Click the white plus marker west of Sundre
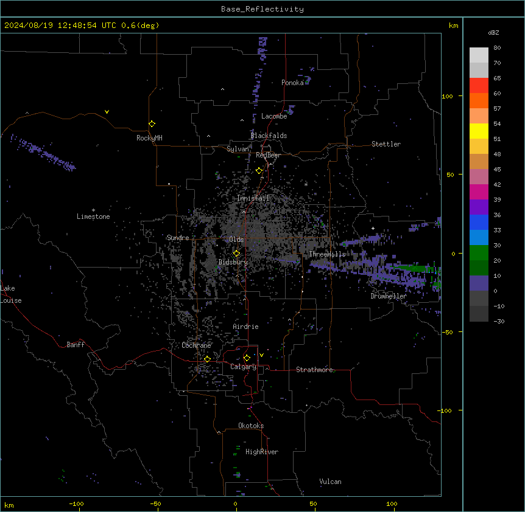525x512 pixels. point(169,184)
